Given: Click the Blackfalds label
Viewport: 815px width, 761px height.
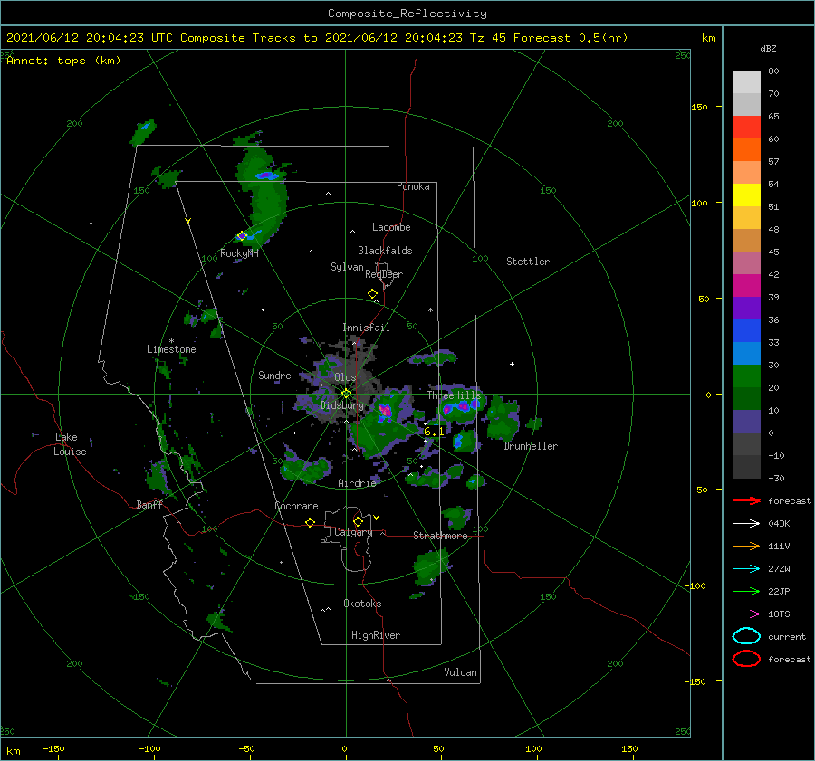Looking at the screenshot, I should tap(385, 251).
